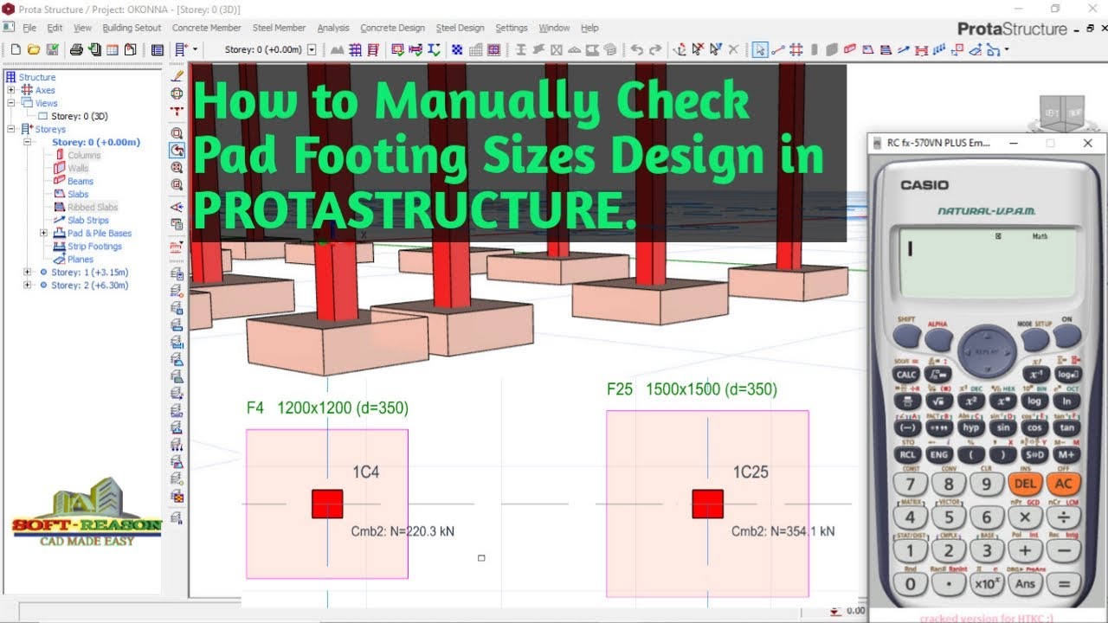Collapse the Storey: 0 (+0.00m) node

coord(28,142)
